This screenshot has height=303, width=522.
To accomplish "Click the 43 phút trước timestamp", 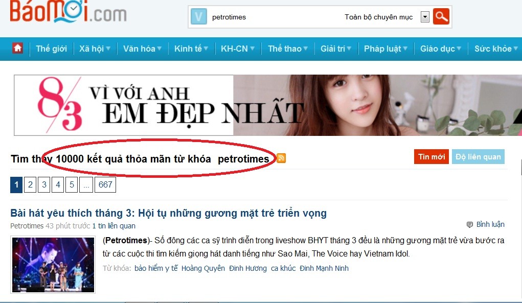I will [x=67, y=226].
